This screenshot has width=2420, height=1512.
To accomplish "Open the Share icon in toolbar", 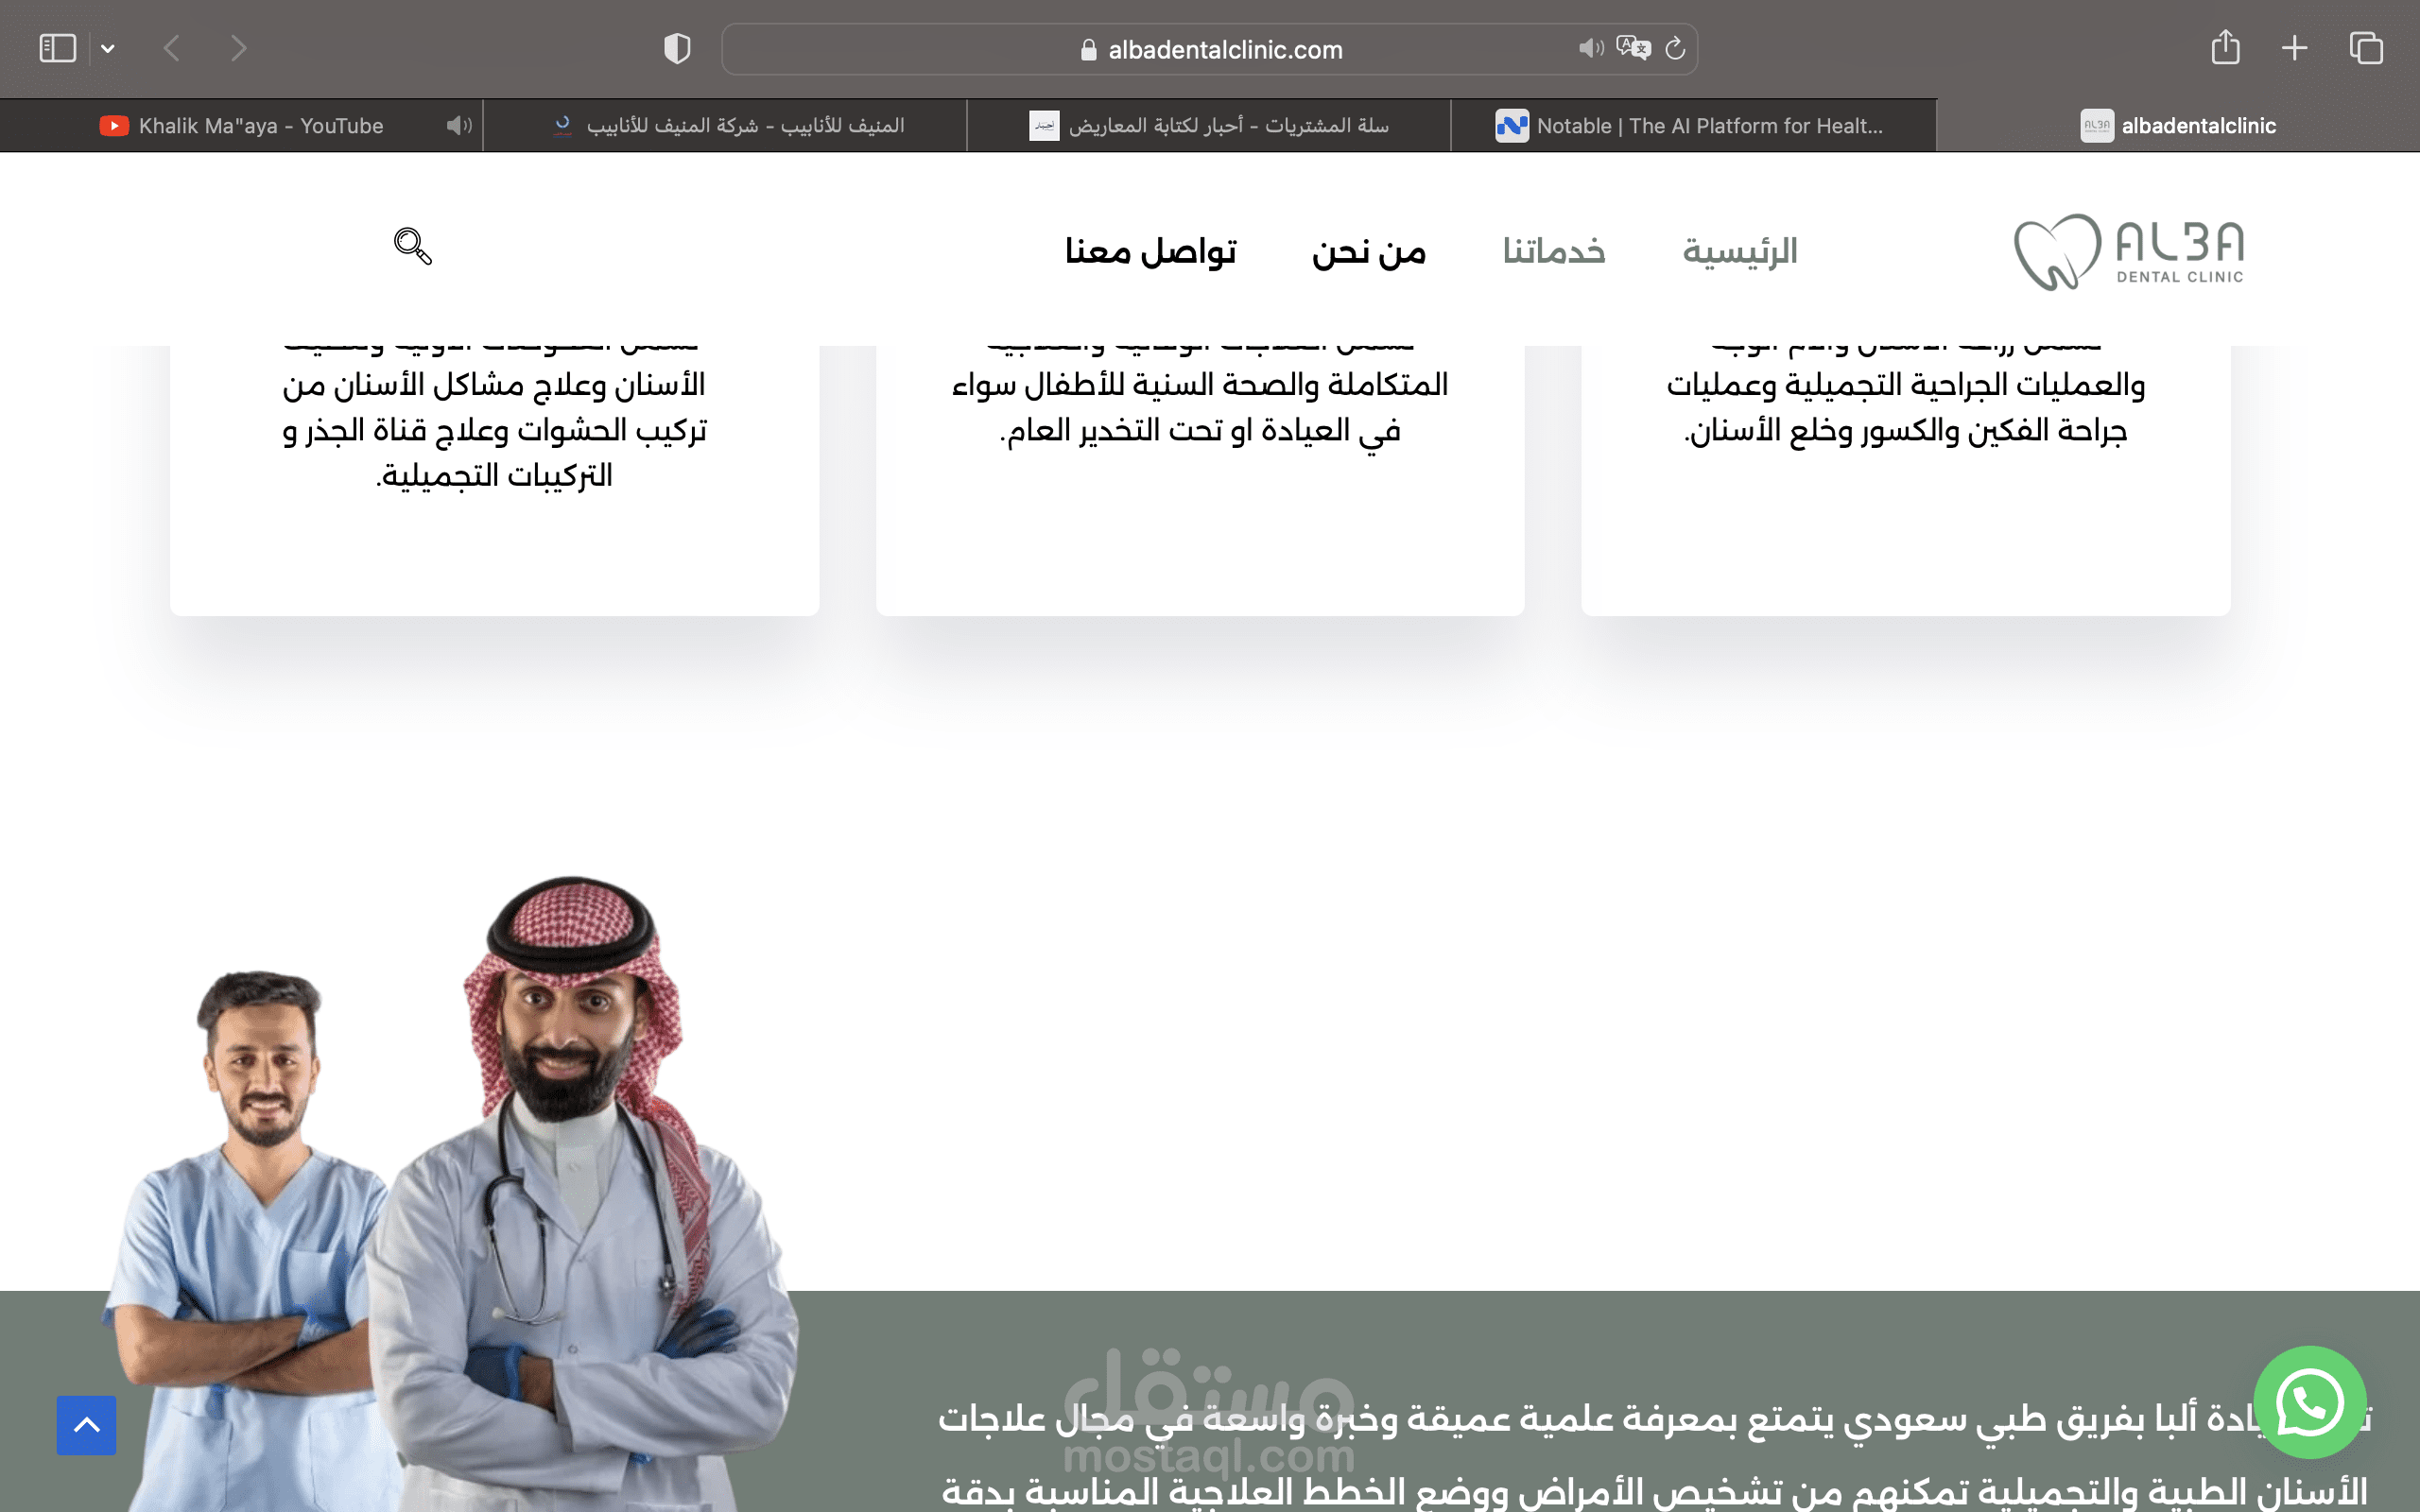I will point(2225,48).
